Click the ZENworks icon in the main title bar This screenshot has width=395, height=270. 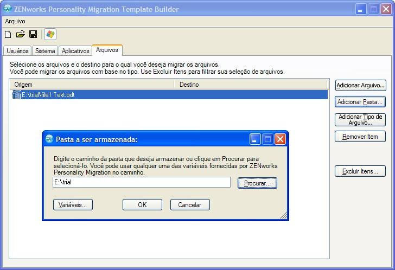8,9
